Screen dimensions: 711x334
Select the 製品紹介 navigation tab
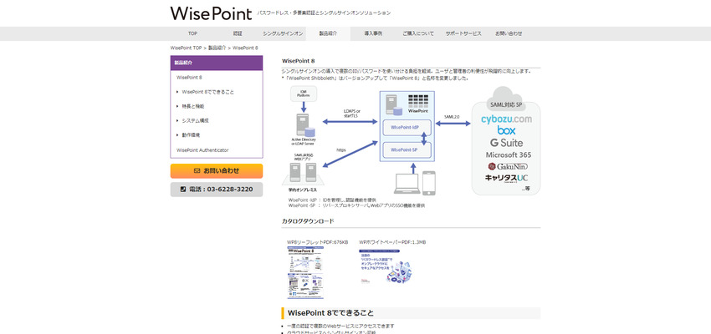(x=328, y=33)
